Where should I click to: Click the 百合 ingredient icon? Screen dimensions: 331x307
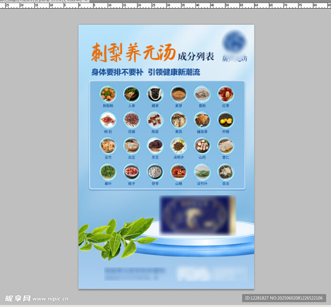tap(226, 172)
